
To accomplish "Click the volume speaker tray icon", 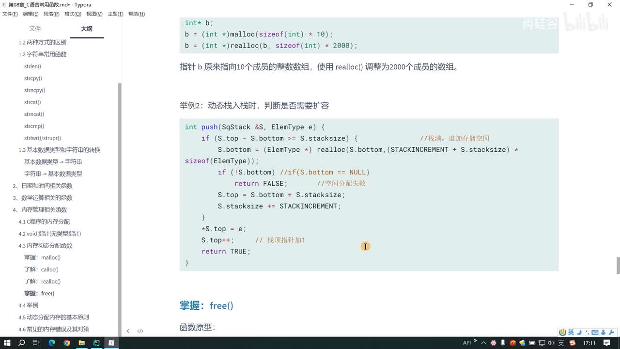I will pos(551,343).
